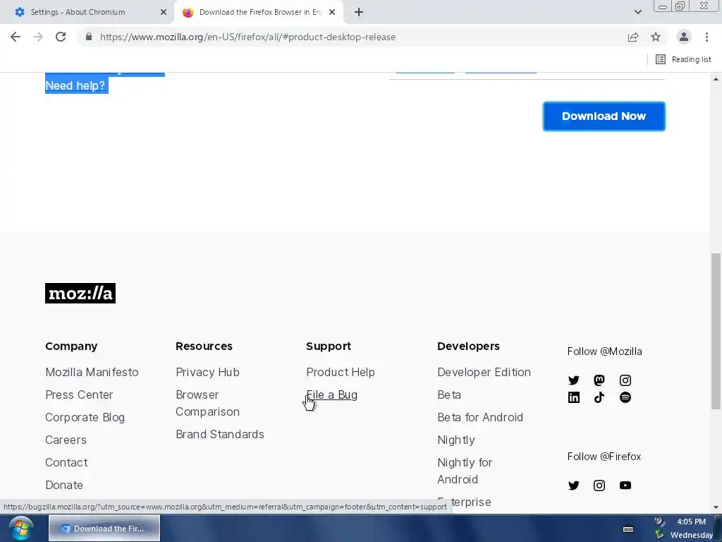Open the Reading list
Screen dimensions: 722x542
[683, 59]
